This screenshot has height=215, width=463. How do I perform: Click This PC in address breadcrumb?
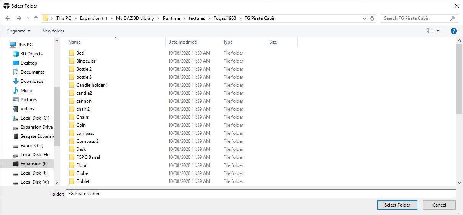(x=64, y=18)
